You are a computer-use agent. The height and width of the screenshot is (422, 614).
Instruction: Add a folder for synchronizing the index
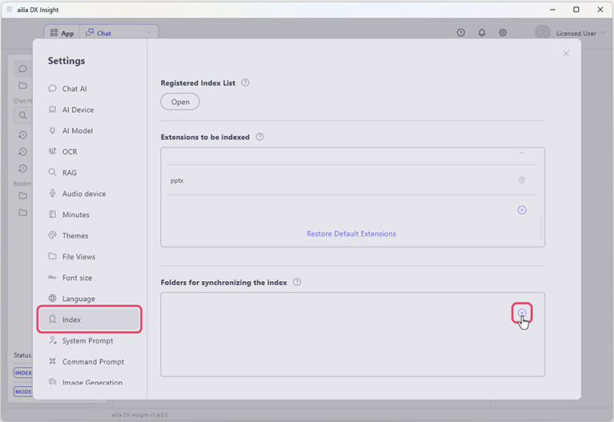pos(521,313)
